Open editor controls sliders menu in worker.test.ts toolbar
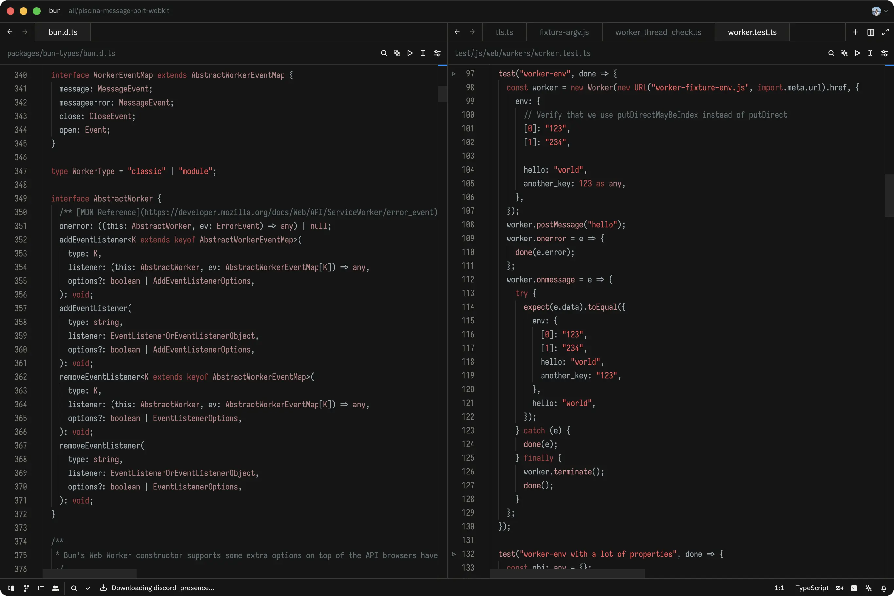This screenshot has width=894, height=596. point(885,53)
